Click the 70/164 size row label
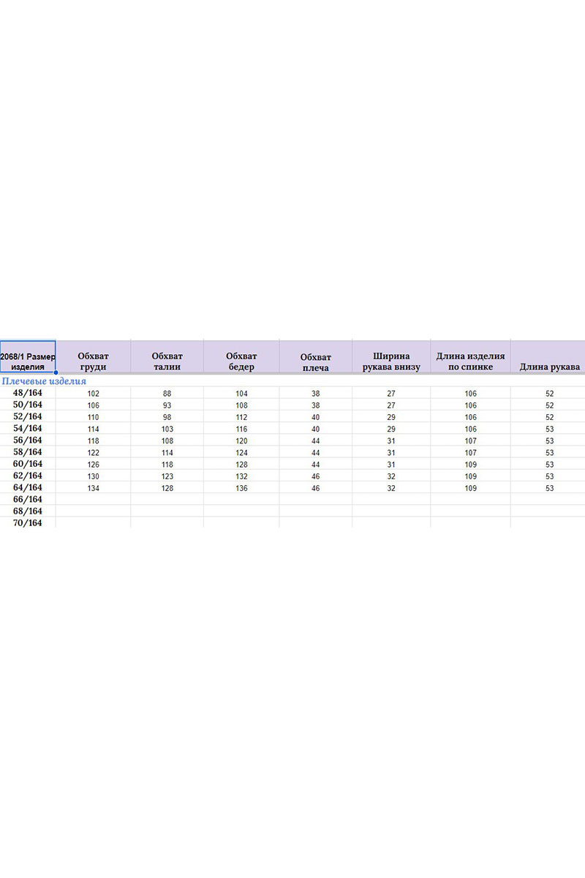585x878 pixels. point(28,522)
